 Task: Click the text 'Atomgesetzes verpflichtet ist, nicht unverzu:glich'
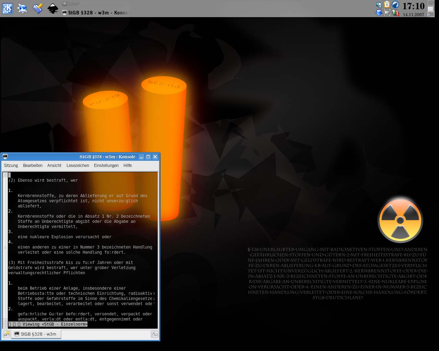tap(78, 201)
